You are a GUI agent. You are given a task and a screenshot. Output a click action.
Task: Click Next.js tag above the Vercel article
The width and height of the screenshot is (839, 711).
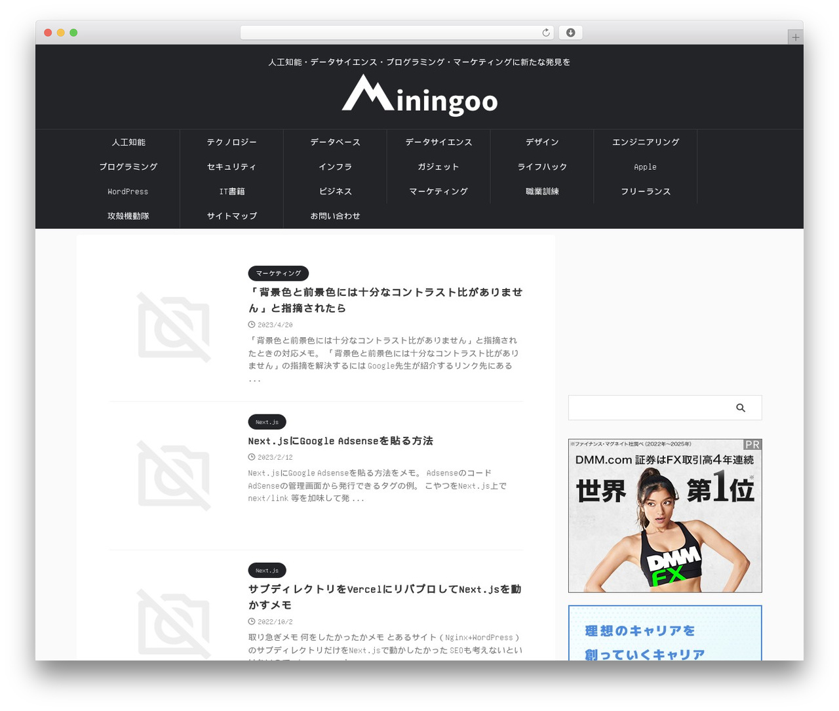pyautogui.click(x=267, y=571)
